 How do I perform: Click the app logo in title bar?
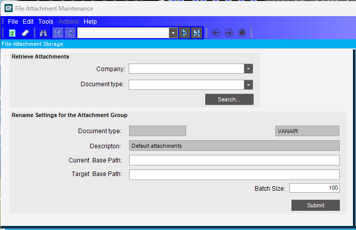(9, 8)
